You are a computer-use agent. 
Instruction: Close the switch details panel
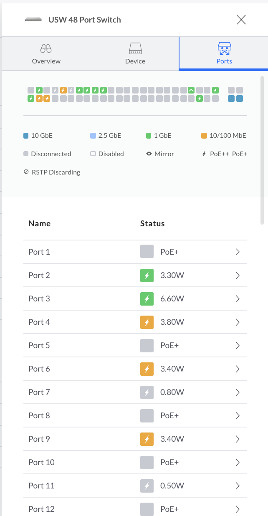pos(241,20)
